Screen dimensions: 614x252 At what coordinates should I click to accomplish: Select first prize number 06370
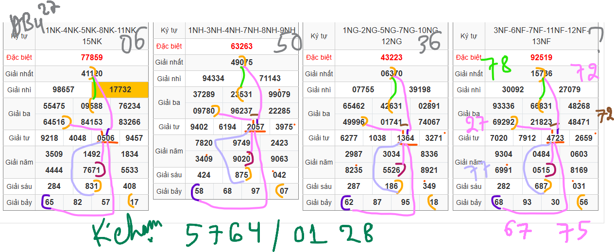click(x=392, y=73)
